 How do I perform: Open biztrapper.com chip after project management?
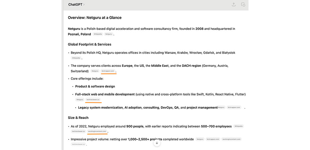[x=234, y=107]
